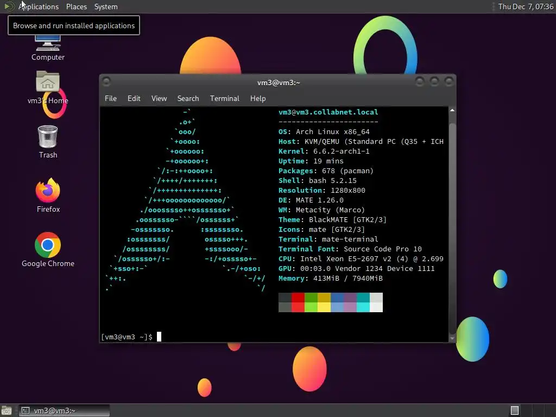Click the 'Memory: 413MiB / 7940MiB' line
Image resolution: width=556 pixels, height=417 pixels.
coord(331,279)
